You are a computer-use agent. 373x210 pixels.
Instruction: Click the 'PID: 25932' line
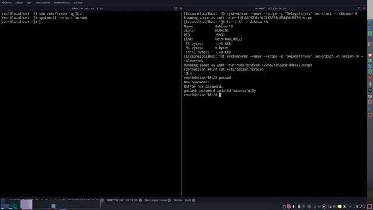(x=204, y=35)
